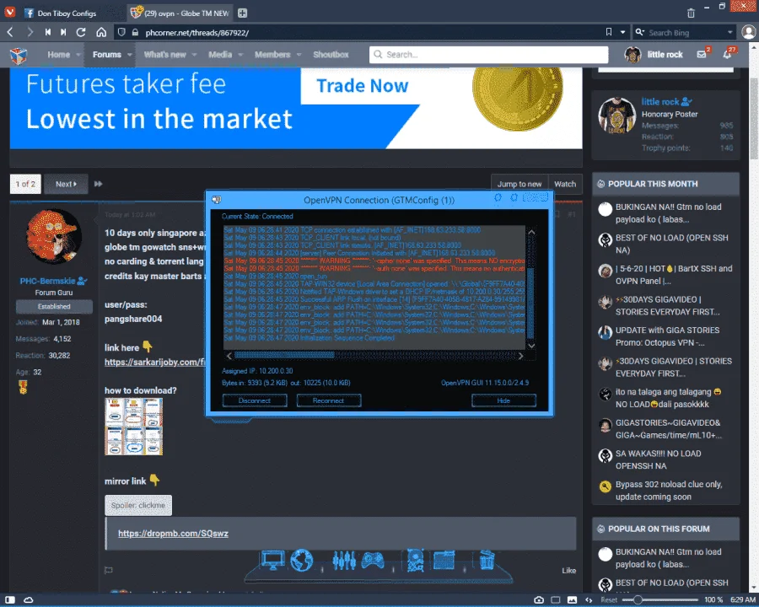759x607 pixels.
Task: Click the Trade Now ad button
Action: (362, 86)
